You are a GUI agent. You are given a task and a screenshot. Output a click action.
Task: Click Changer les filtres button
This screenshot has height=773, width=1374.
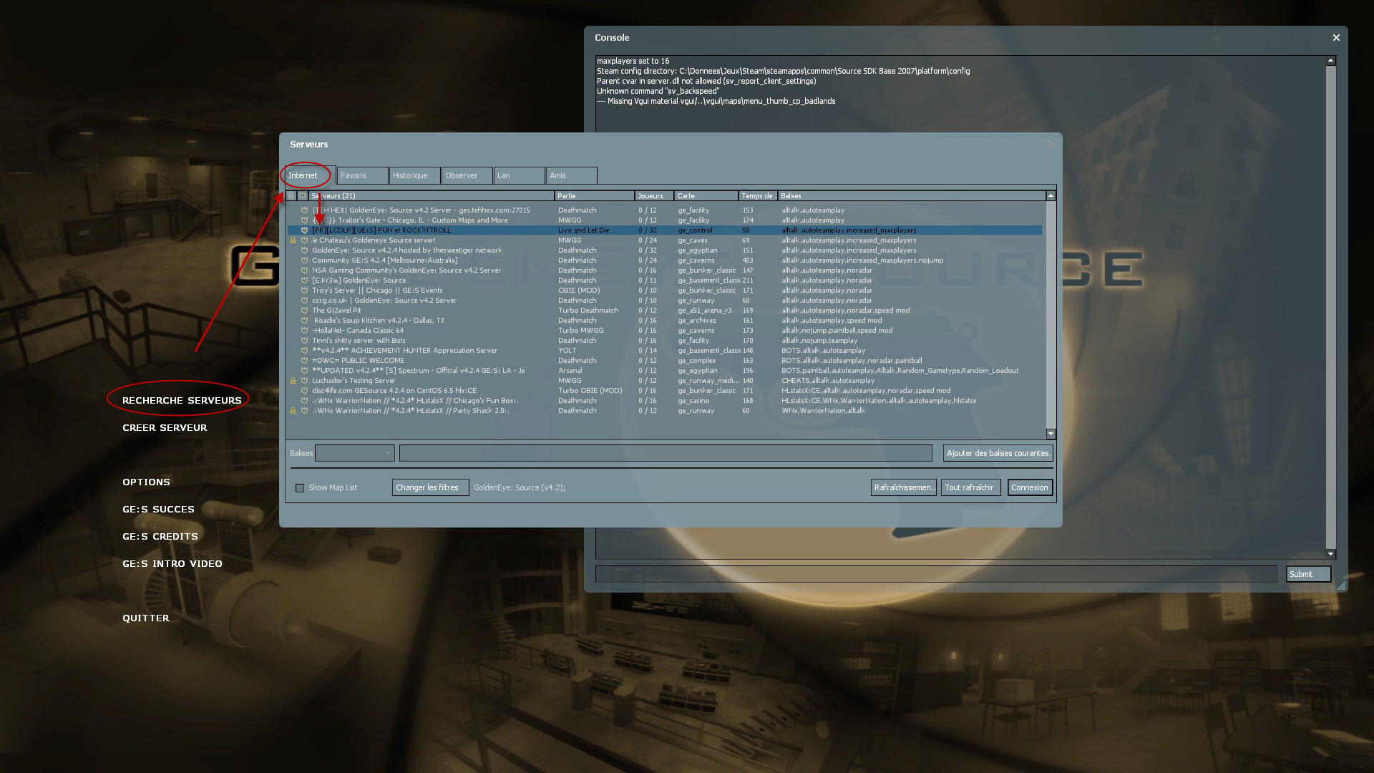[430, 487]
